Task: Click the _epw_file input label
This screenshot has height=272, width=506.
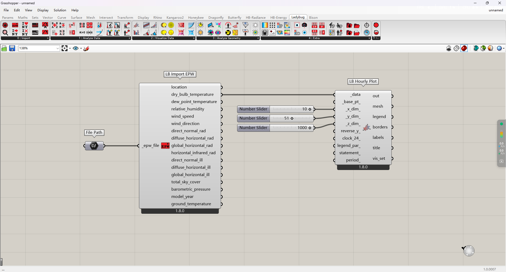Action: (x=150, y=145)
